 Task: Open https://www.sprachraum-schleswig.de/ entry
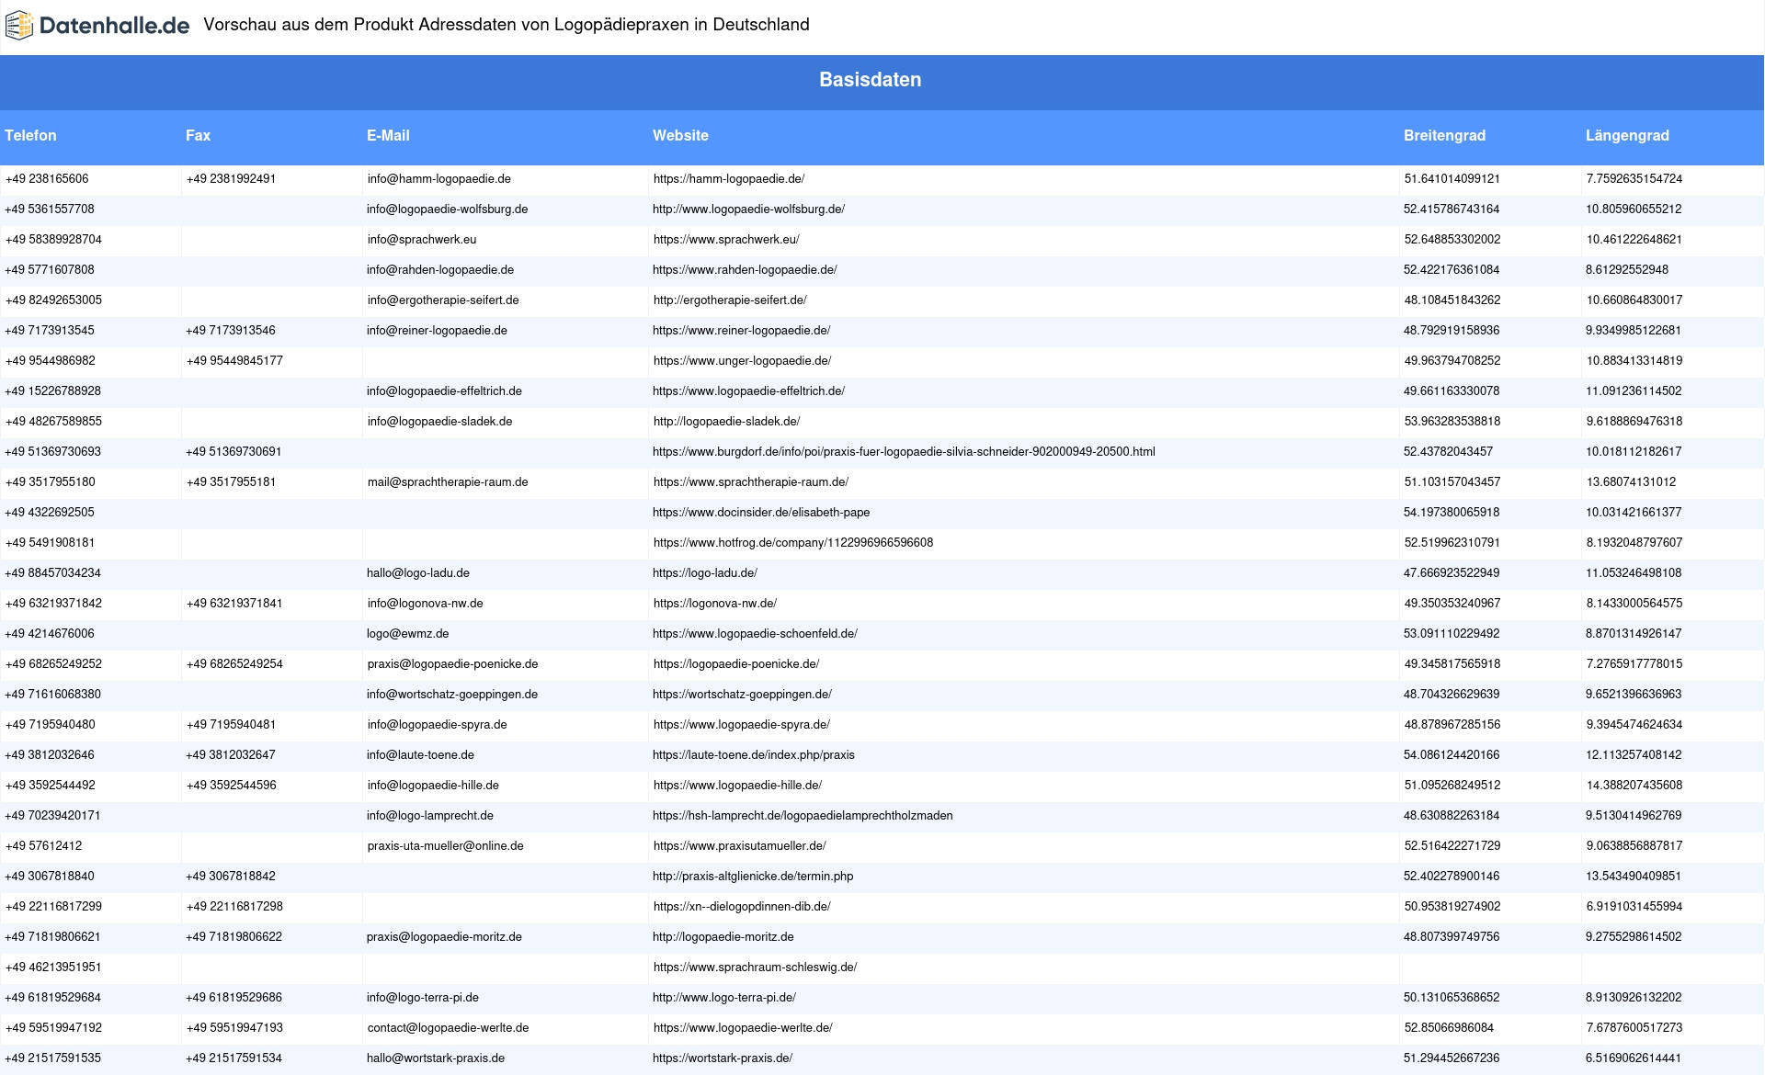click(755, 967)
